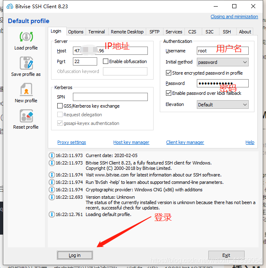Click the Host address field
This screenshot has width=266, height=268.
110,51
